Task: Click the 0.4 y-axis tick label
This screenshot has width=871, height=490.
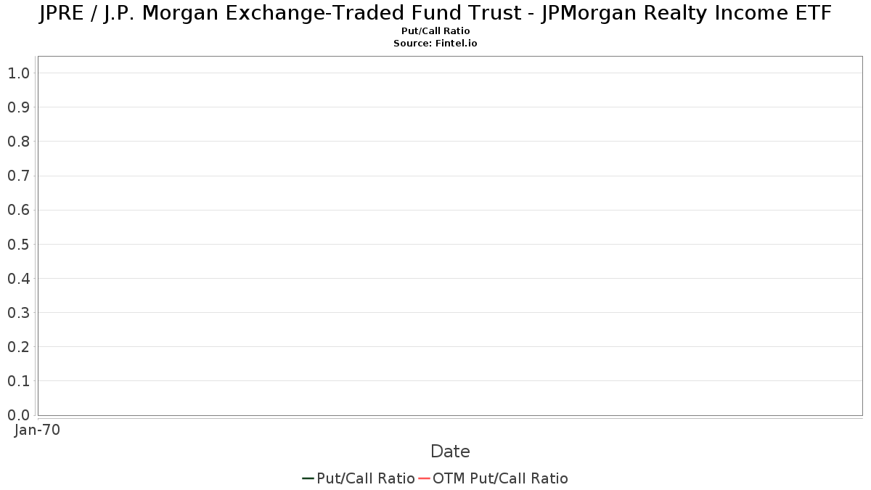Action: [18, 279]
